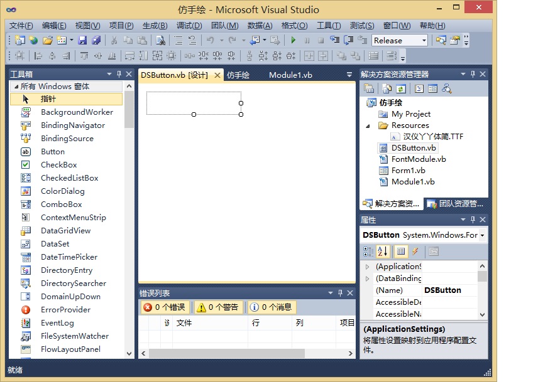Open 工具箱 panel options dropdown arrow
543x382 pixels.
click(x=109, y=74)
